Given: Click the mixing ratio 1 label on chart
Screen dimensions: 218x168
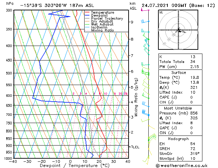Looking at the screenshot, I should (62, 94).
